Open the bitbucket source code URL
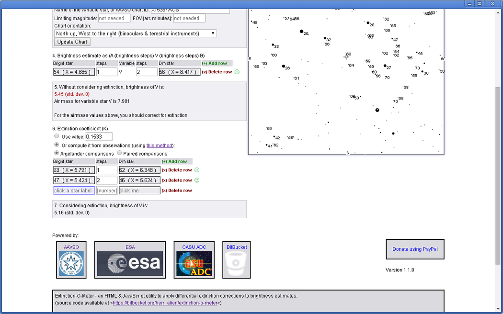Viewport: 503px width, 314px height. pyautogui.click(x=166, y=303)
